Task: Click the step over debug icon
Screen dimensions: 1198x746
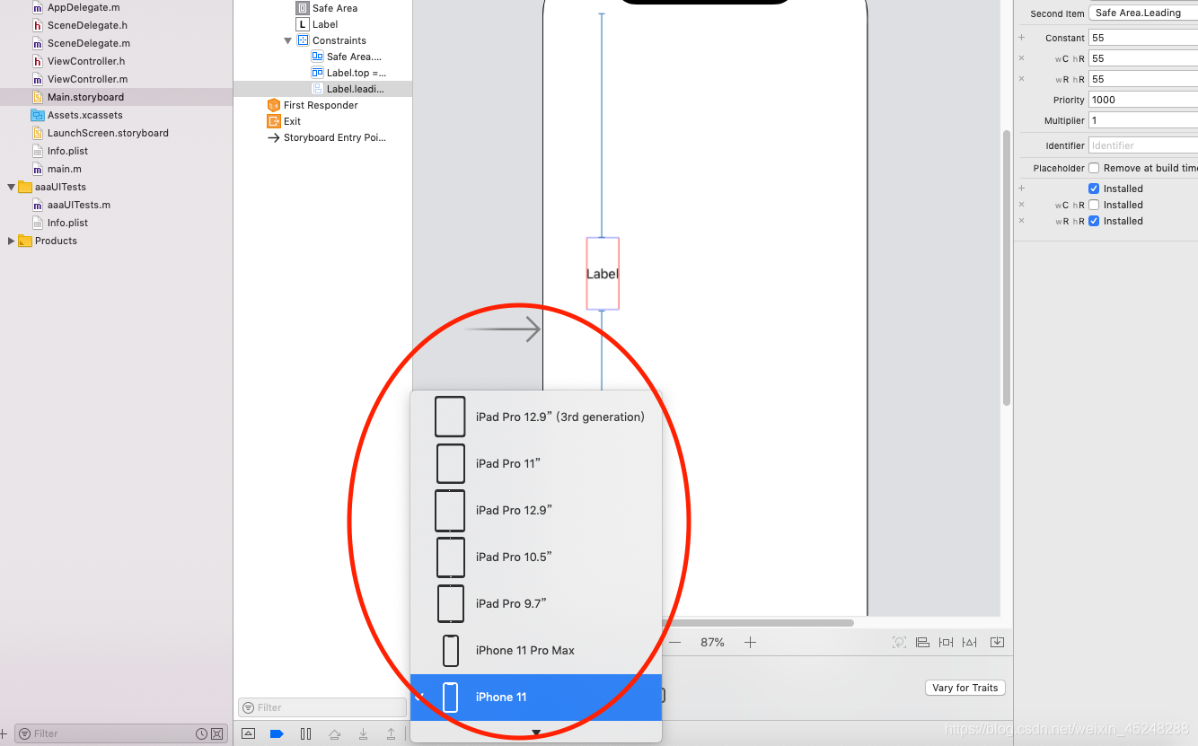Action: tap(334, 733)
